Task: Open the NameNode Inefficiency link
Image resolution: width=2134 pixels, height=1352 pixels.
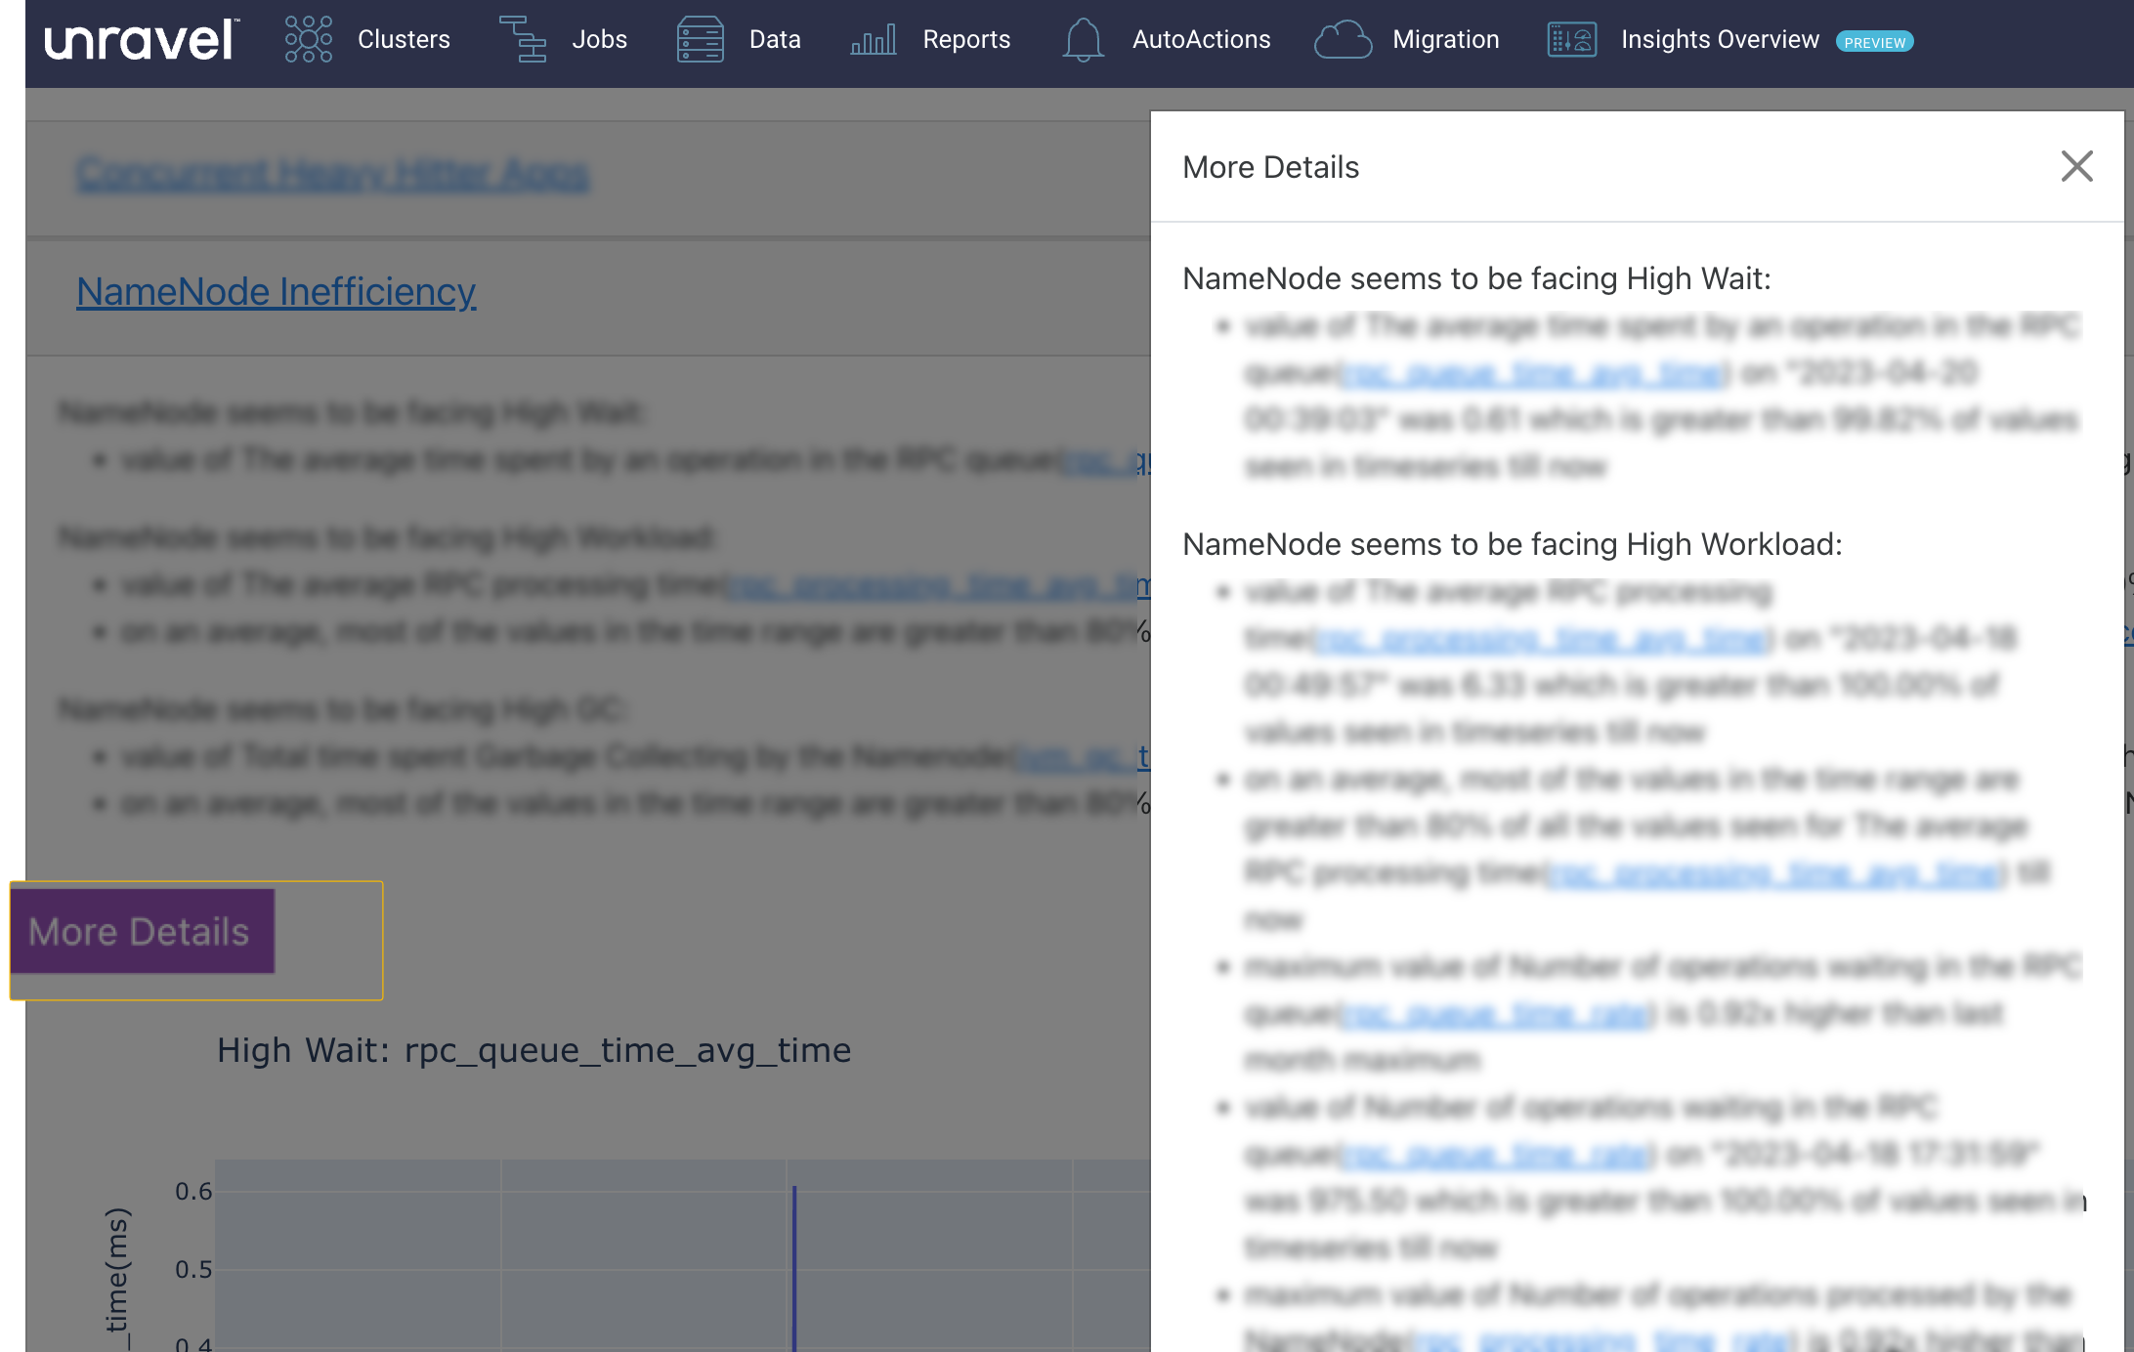Action: click(x=276, y=291)
